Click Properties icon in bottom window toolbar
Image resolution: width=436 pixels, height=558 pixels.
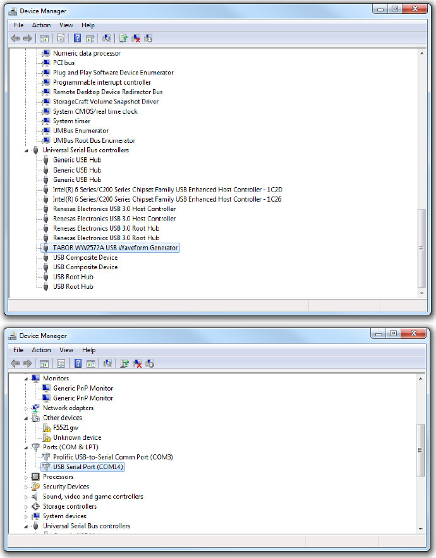[61, 363]
